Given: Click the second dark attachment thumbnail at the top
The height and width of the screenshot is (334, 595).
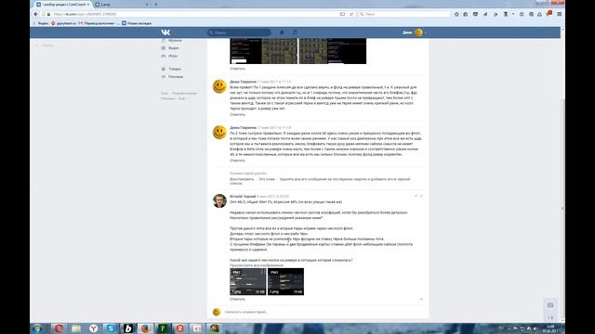Looking at the screenshot, I should click(333, 51).
